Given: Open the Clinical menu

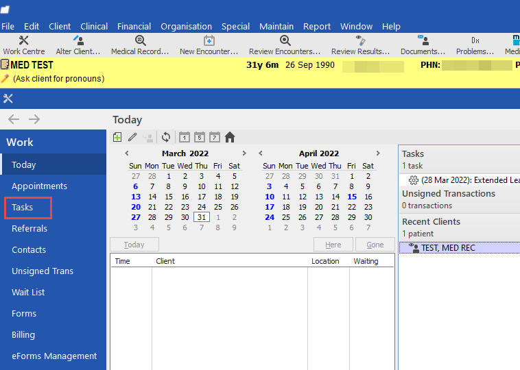Looking at the screenshot, I should (94, 26).
